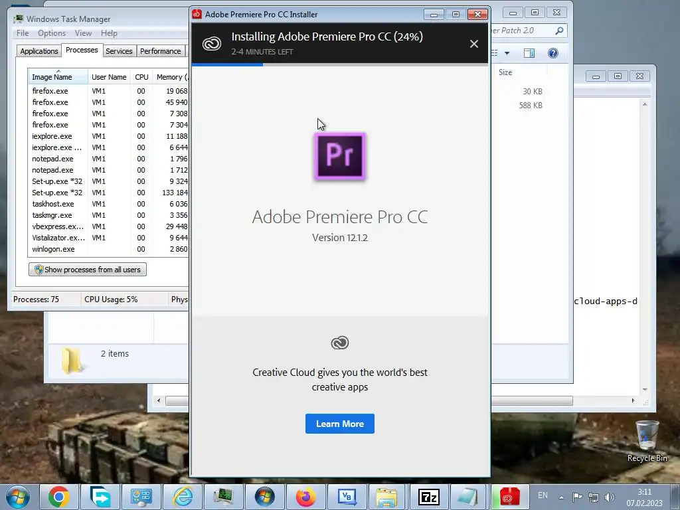
Task: Open the 7-Zip taskbar icon
Action: point(429,497)
